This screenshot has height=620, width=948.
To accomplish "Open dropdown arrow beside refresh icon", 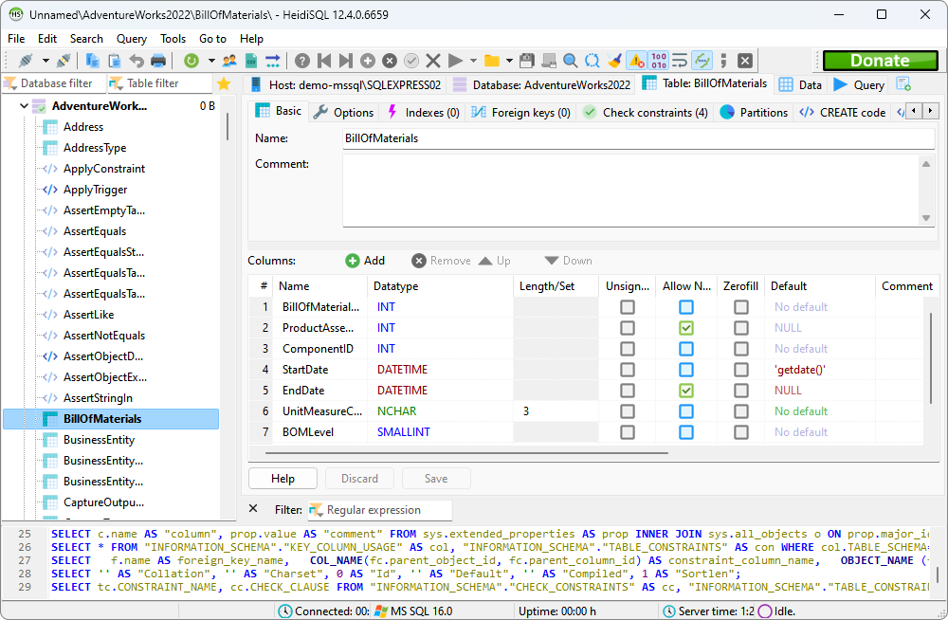I will point(211,61).
